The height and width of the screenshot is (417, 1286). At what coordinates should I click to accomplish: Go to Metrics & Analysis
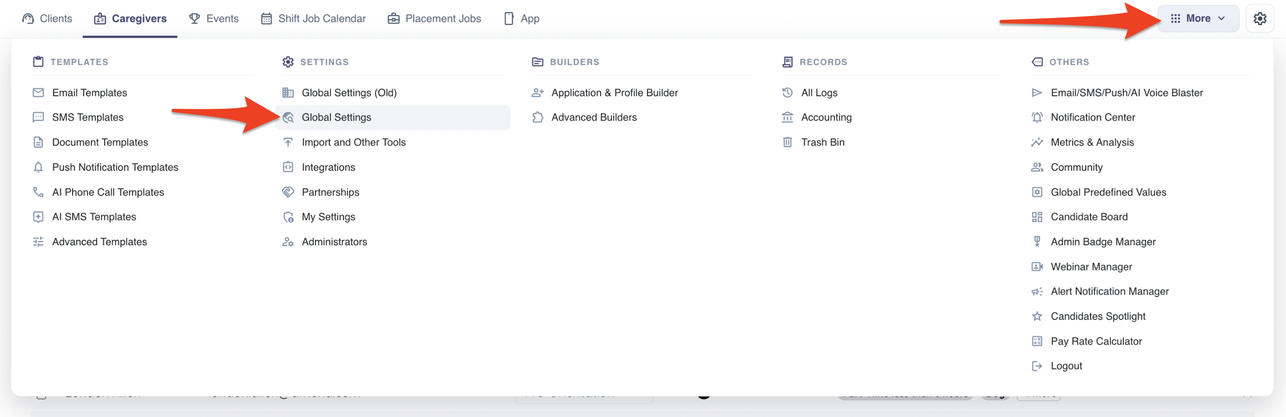pos(1092,142)
